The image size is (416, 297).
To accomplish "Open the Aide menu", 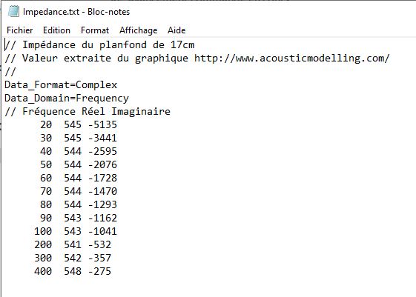I will click(176, 30).
